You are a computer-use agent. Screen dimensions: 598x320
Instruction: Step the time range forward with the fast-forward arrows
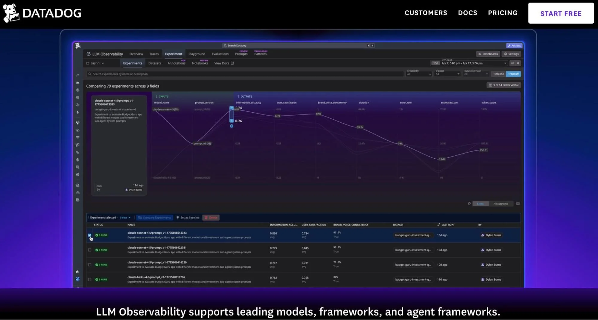pyautogui.click(x=518, y=63)
